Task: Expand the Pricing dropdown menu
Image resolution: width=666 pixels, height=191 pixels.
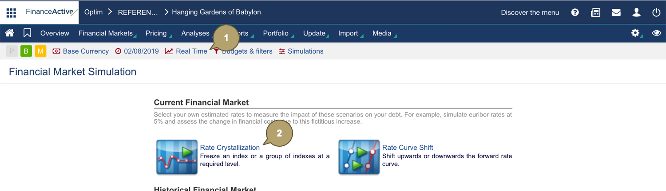Action: pos(156,33)
